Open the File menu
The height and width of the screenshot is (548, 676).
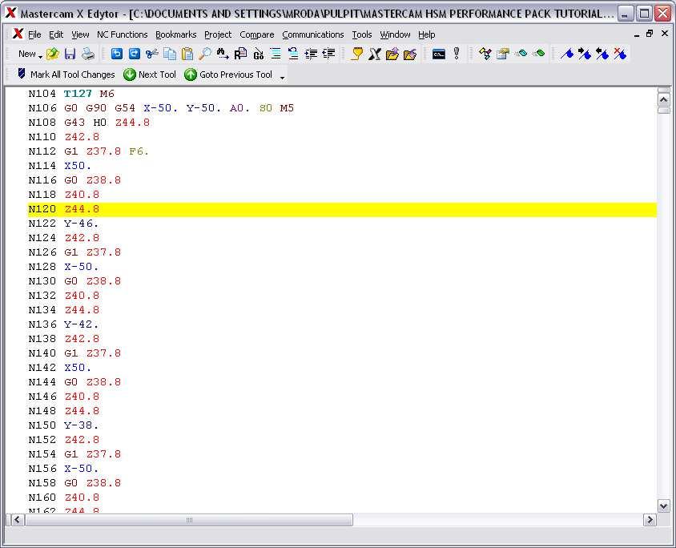34,34
